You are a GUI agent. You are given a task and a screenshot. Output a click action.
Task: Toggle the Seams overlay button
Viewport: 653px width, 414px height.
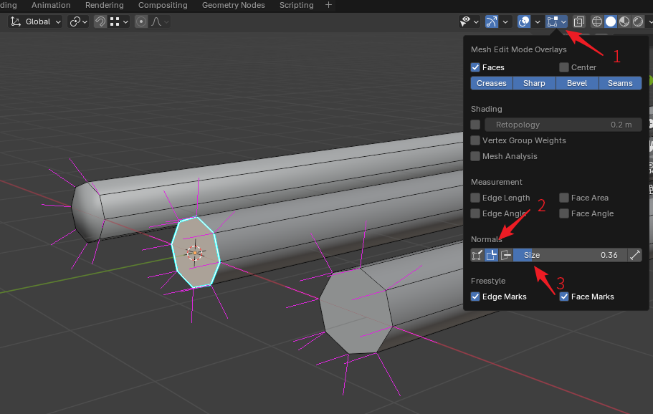point(620,83)
